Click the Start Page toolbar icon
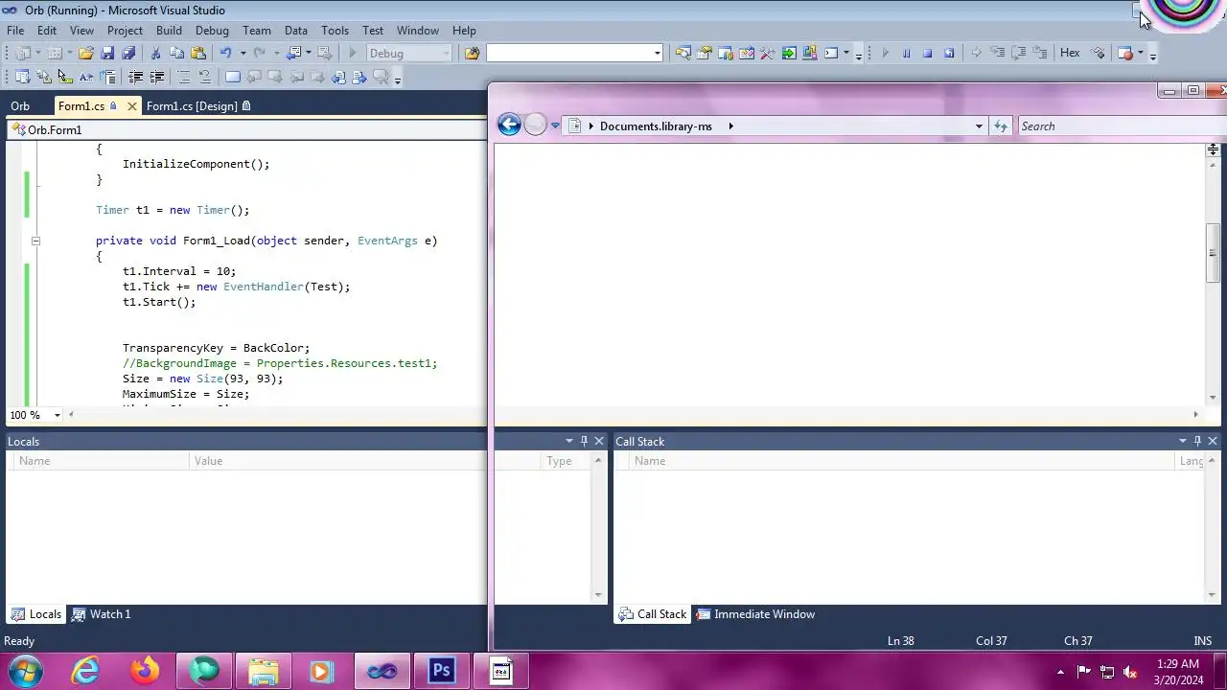The image size is (1227, 690). click(789, 54)
